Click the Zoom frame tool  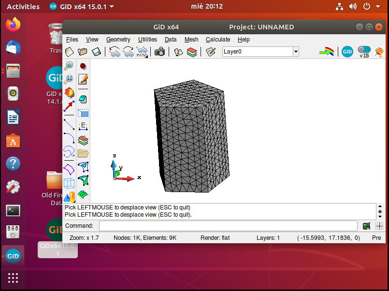[x=69, y=78]
